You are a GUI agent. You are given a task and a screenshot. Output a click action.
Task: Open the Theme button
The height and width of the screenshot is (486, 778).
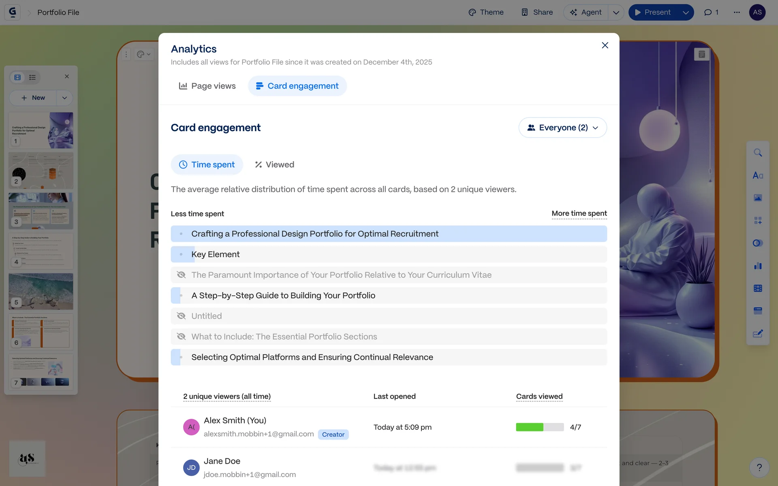pos(486,12)
